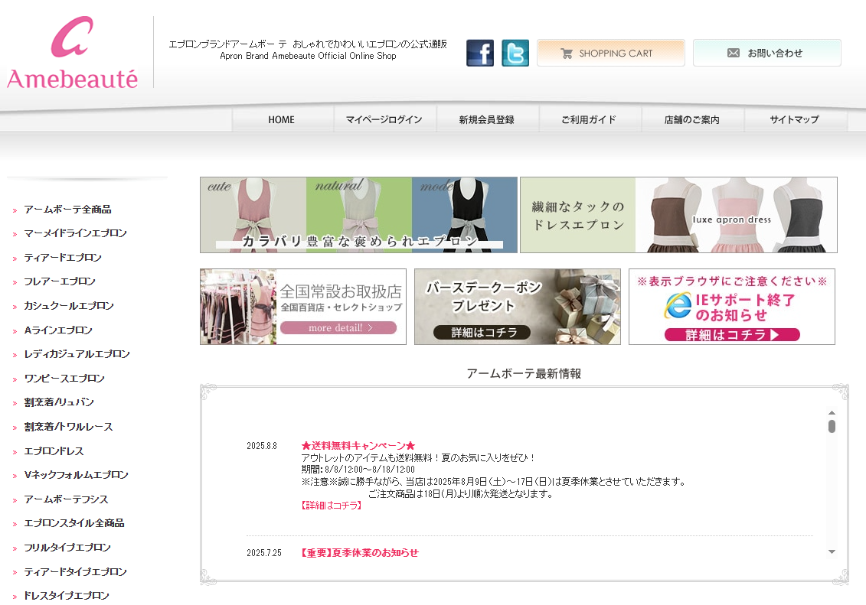Click the お問い合わせ contact button
Image resolution: width=866 pixels, height=605 pixels.
[x=766, y=54]
